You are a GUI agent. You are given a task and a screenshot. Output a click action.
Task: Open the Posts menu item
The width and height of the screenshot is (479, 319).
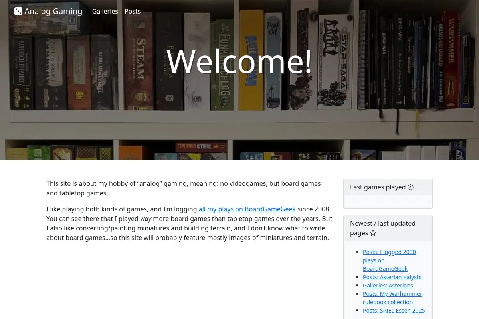[x=133, y=11]
